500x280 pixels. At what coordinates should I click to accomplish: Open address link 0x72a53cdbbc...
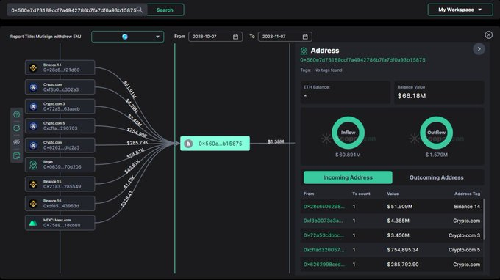tap(324, 235)
